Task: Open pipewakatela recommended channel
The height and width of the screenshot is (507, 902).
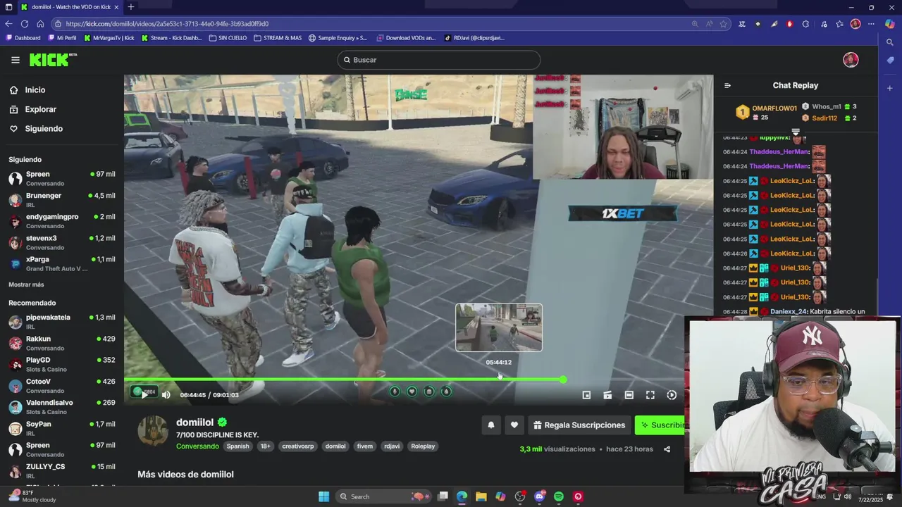Action: click(62, 322)
